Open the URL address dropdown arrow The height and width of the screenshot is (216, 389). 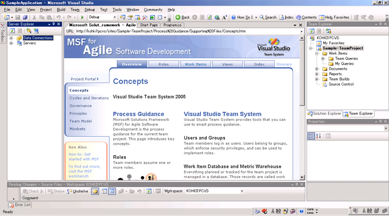[x=301, y=31]
